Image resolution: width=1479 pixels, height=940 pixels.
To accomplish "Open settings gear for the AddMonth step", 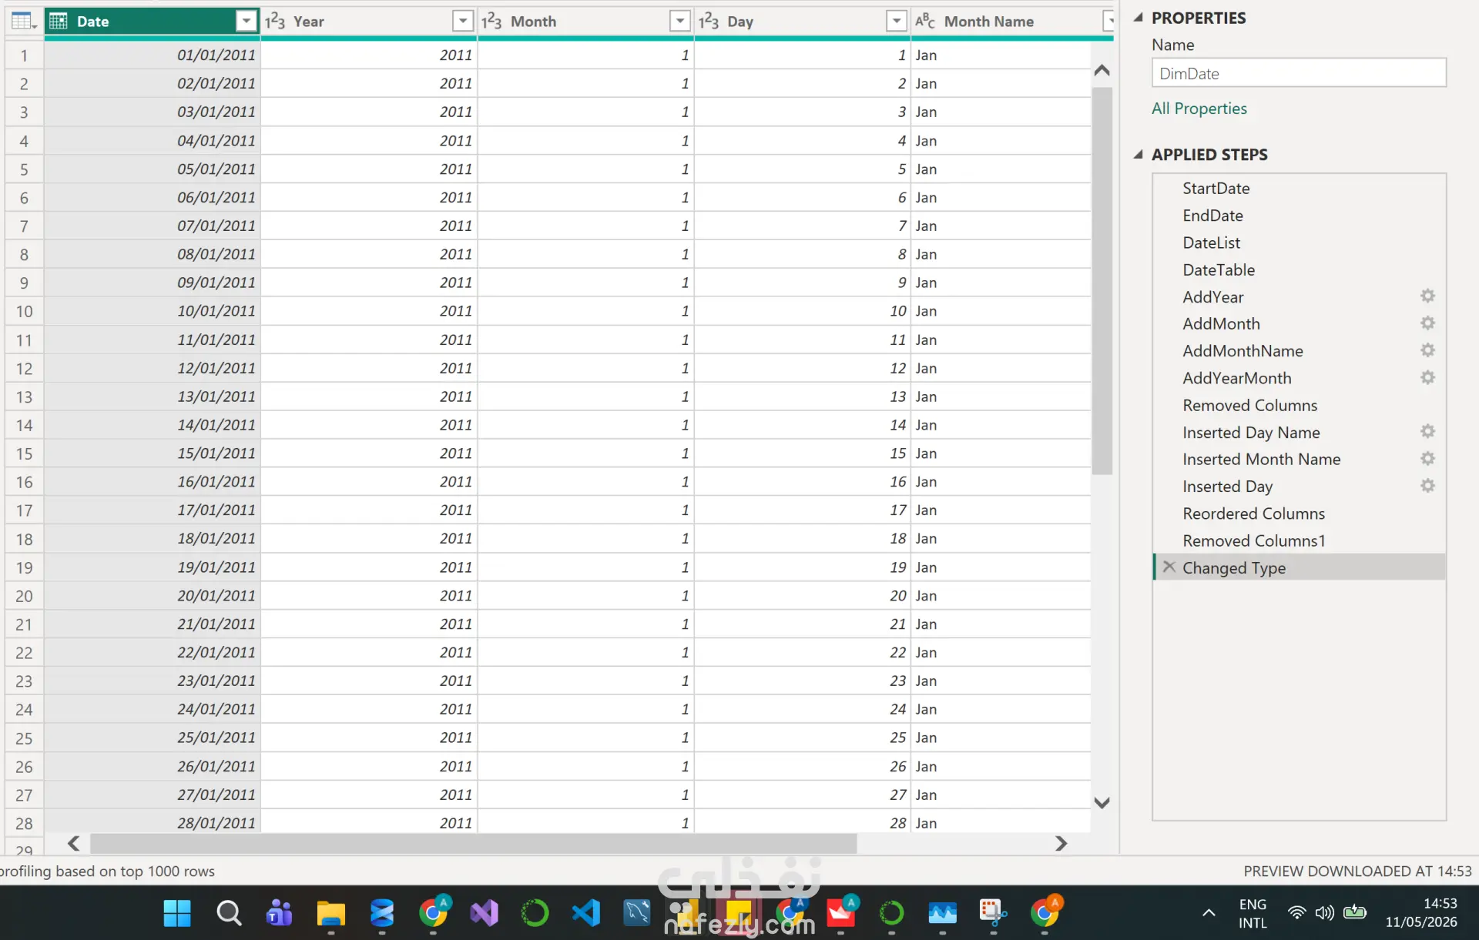I will coord(1427,323).
